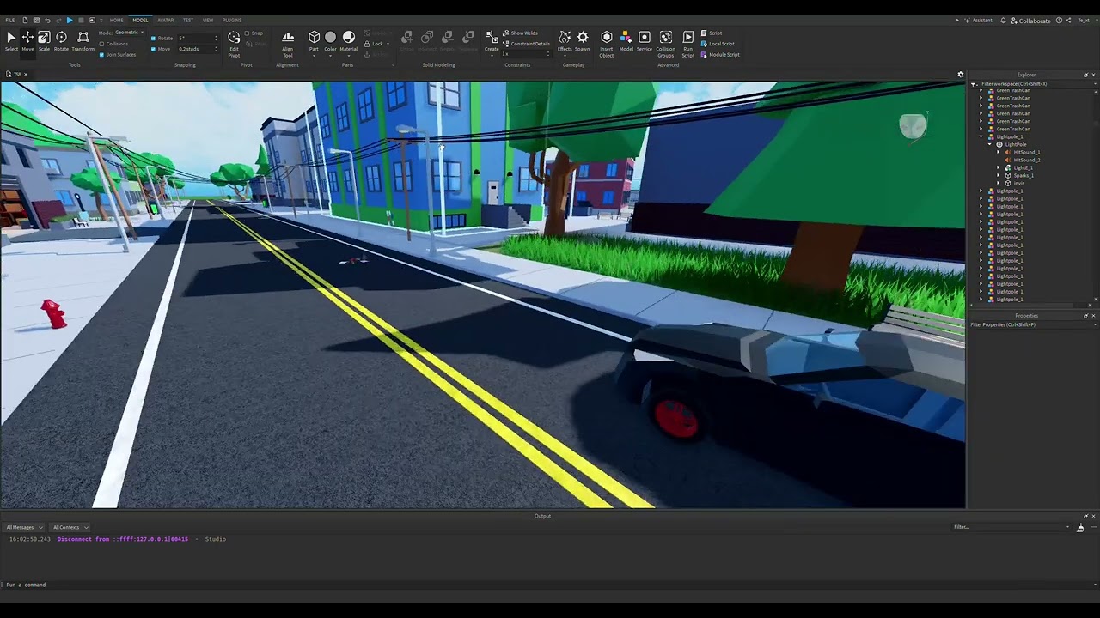Screen dimensions: 1100x618
Task: Click the Output Filter field
Action: coord(1010,527)
